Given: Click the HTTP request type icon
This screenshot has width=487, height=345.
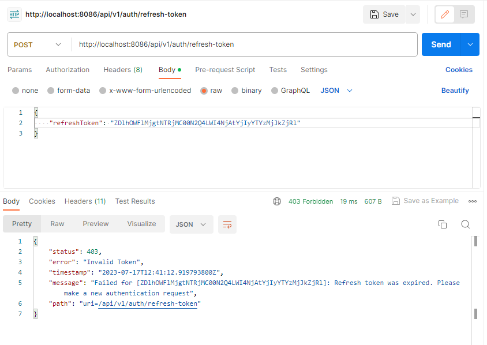Looking at the screenshot, I should coord(14,14).
